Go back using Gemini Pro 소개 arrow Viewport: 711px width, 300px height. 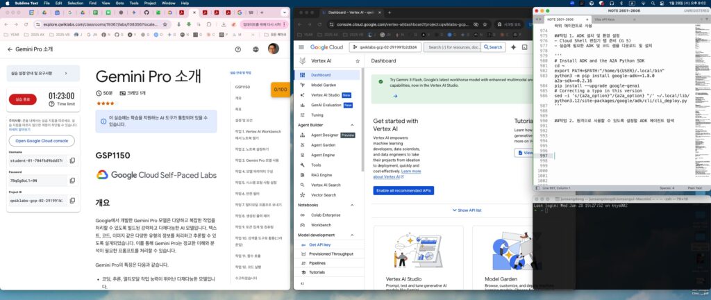click(10, 49)
